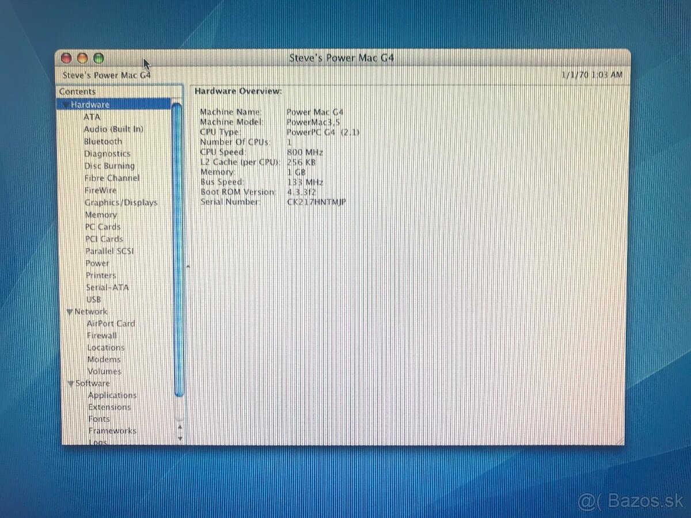The width and height of the screenshot is (691, 518).
Task: Select Extensions in the Software list
Action: coord(109,407)
